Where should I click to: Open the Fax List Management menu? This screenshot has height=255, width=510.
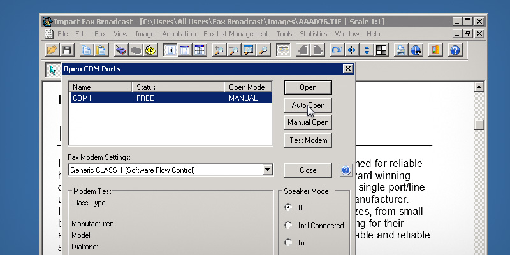pyautogui.click(x=236, y=34)
